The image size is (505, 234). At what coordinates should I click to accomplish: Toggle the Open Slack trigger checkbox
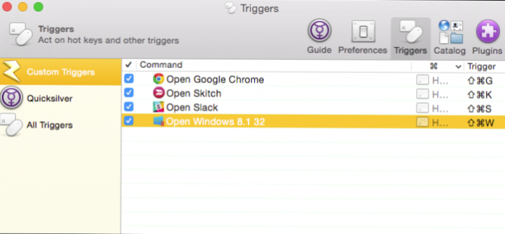(129, 107)
